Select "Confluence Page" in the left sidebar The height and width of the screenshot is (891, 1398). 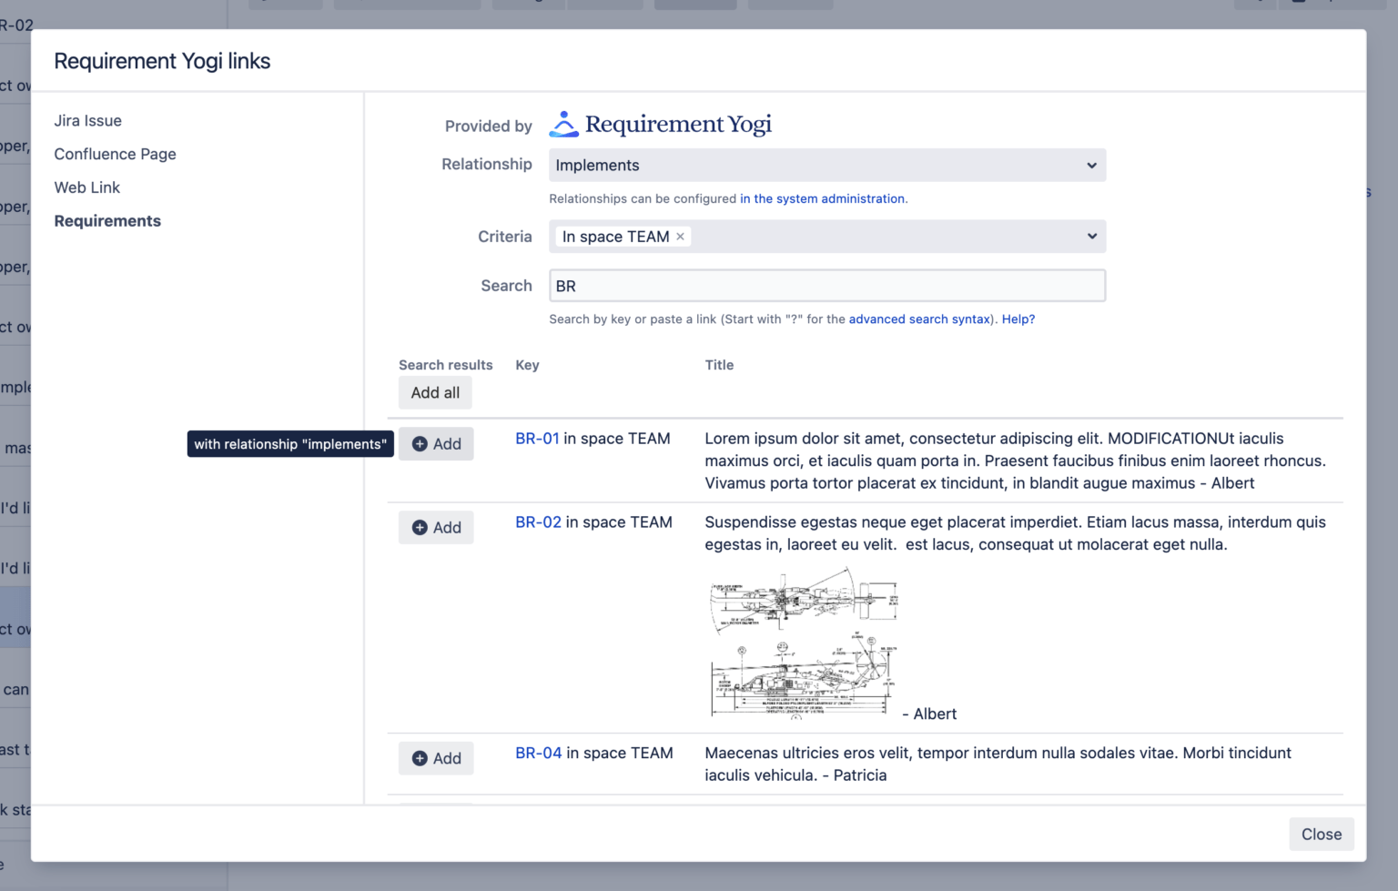click(115, 154)
